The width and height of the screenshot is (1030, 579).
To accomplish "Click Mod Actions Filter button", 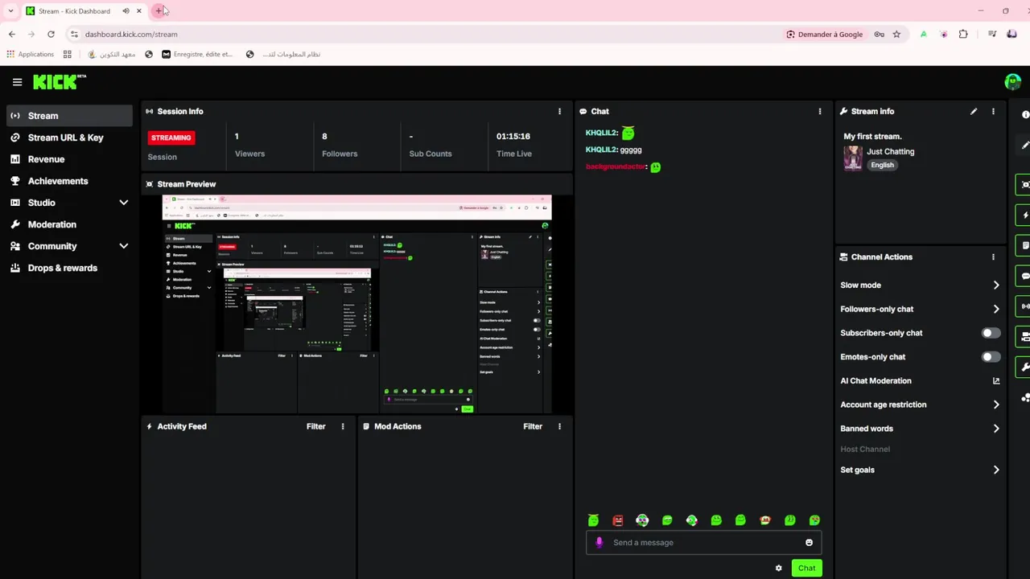I will point(533,426).
